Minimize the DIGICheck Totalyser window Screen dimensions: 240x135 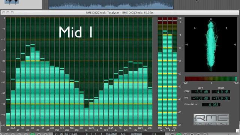coord(8,12)
